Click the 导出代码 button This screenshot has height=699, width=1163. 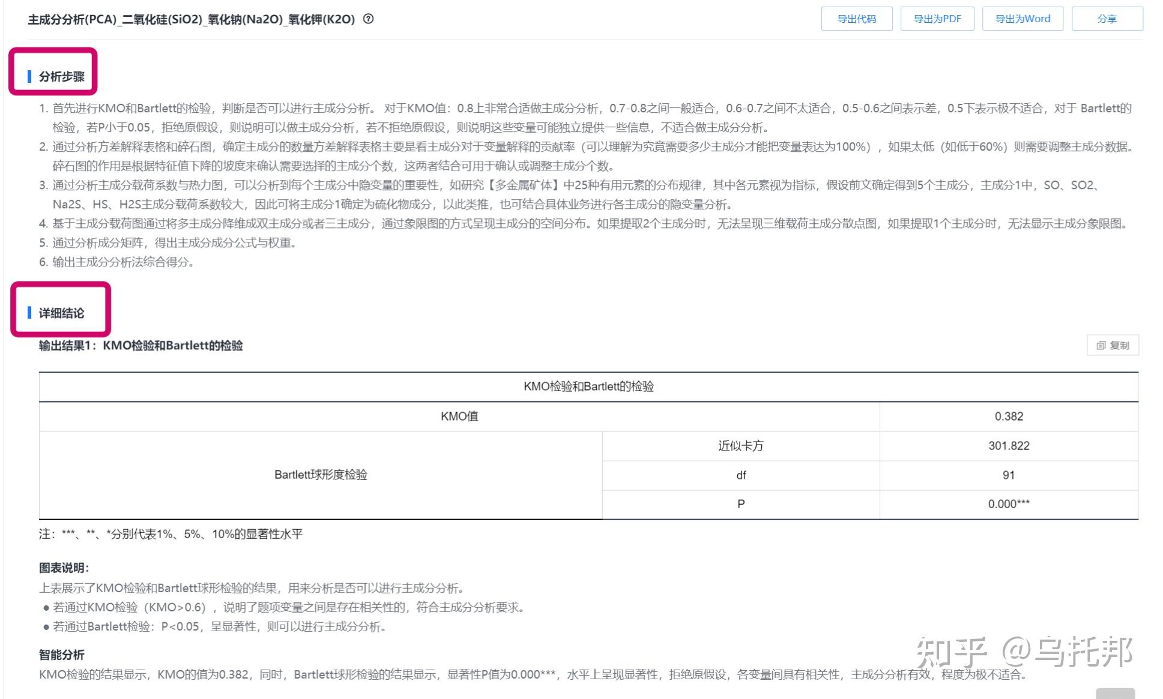(856, 19)
